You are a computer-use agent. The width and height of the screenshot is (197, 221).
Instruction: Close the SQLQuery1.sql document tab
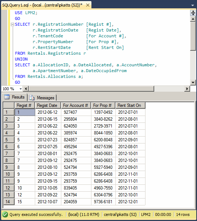(x=88, y=5)
